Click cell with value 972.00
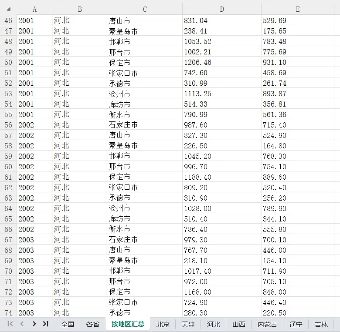This screenshot has width=340, height=332. [x=222, y=282]
